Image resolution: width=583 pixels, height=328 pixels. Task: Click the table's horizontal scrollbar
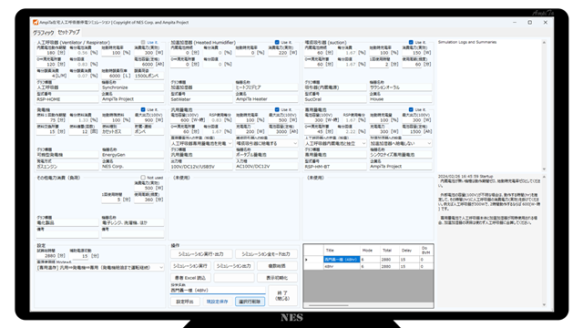point(329,306)
